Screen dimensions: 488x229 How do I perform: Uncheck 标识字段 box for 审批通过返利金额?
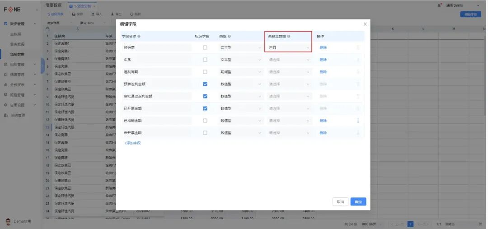pos(205,96)
